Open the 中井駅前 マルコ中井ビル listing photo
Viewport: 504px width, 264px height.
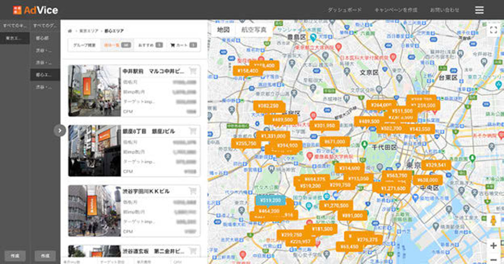click(x=94, y=91)
